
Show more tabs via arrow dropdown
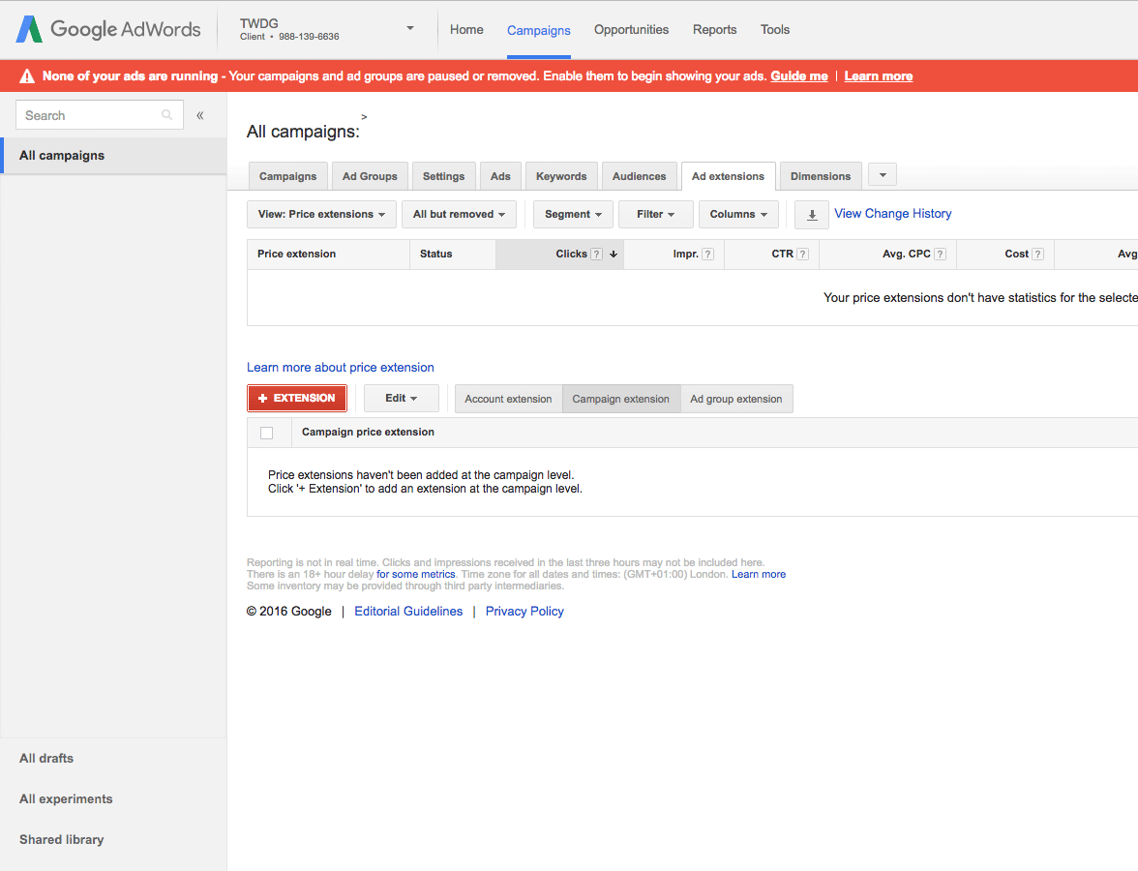coord(883,175)
